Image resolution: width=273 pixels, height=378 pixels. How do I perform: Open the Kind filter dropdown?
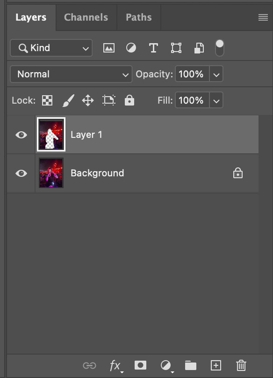pos(51,48)
